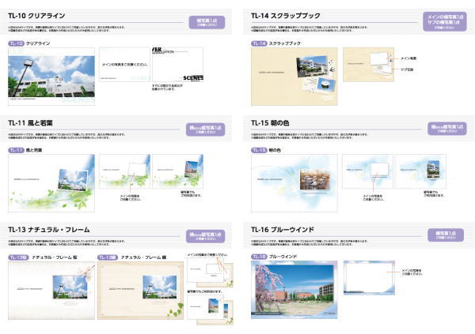Select the small TL-10 pill label

(16, 43)
